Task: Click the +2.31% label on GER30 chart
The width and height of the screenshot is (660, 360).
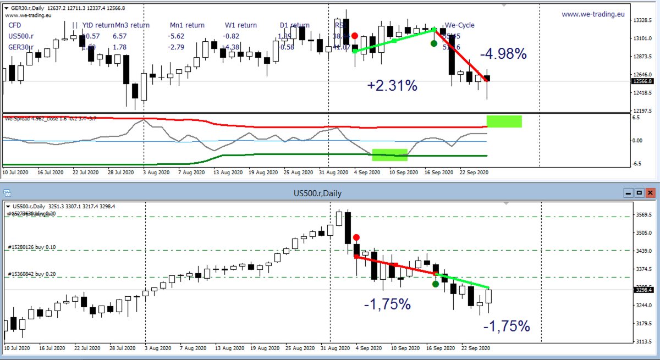Action: (x=392, y=86)
